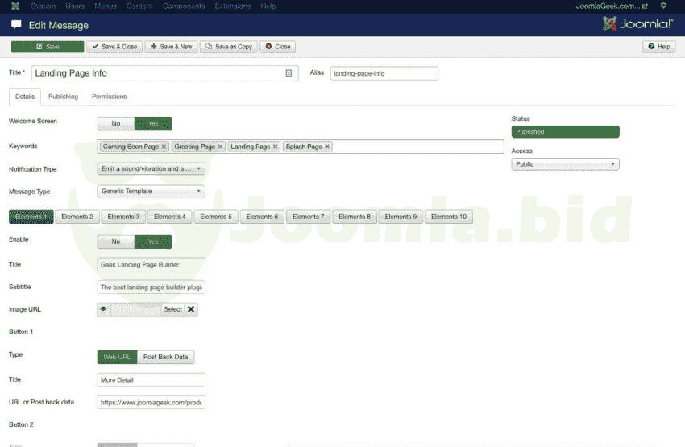
Task: Remove the Splash Page keyword tag
Action: tap(327, 147)
